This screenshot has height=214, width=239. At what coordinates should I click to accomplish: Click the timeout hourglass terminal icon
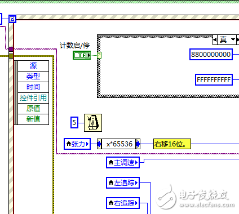coord(12,19)
